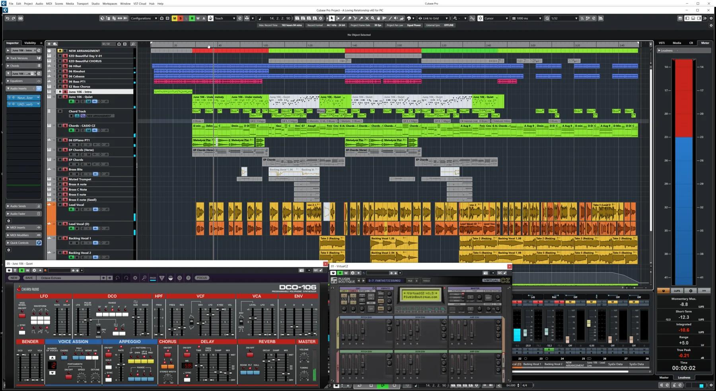716x391 pixels.
Task: Open the Media menu
Action: coord(70,4)
